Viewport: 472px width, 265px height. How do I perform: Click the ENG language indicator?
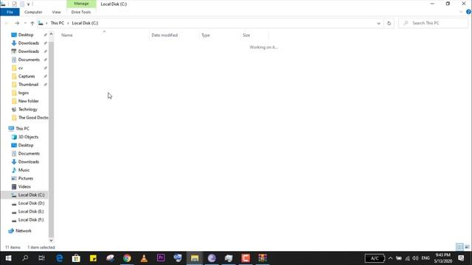tap(426, 258)
